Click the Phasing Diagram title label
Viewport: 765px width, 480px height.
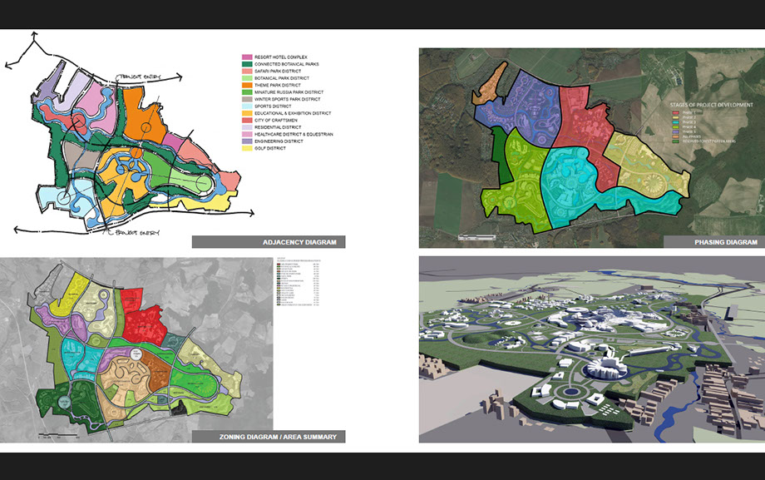click(x=725, y=242)
